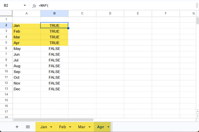Click the horizontal scrollbar thumb
Viewport: 199px width, 132px height.
pyautogui.click(x=53, y=119)
